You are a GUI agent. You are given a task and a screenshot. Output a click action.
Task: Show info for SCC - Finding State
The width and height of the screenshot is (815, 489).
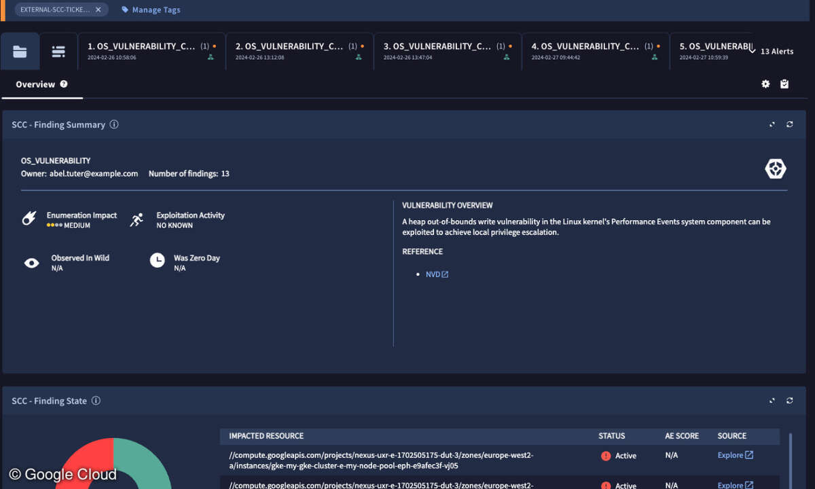point(96,401)
